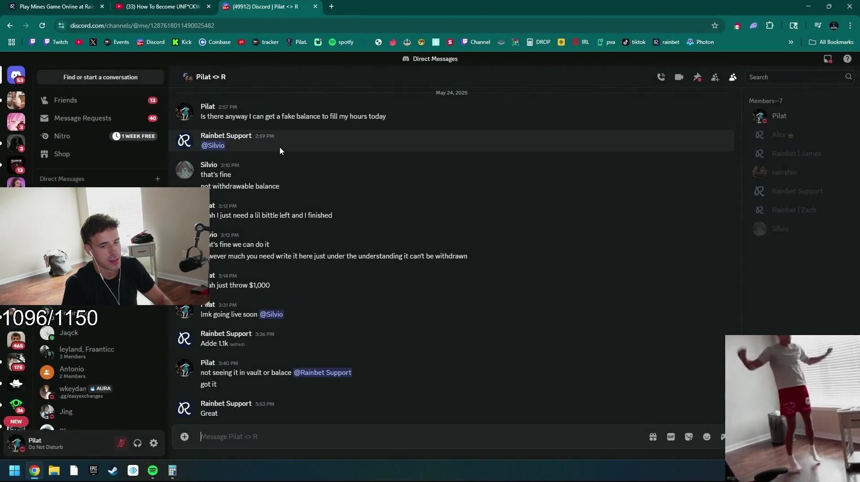Image resolution: width=860 pixels, height=482 pixels.
Task: Open Find or start a conversation
Action: click(x=100, y=77)
